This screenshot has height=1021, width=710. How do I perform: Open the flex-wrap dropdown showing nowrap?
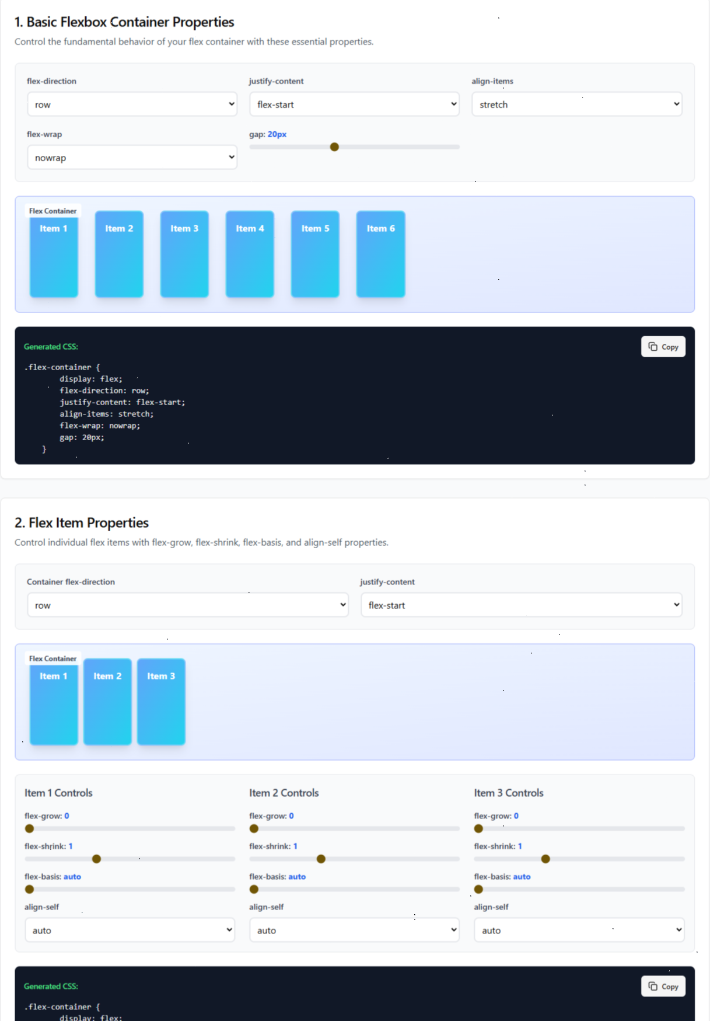click(x=132, y=158)
